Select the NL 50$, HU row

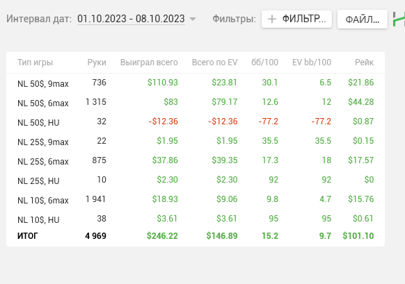click(196, 122)
